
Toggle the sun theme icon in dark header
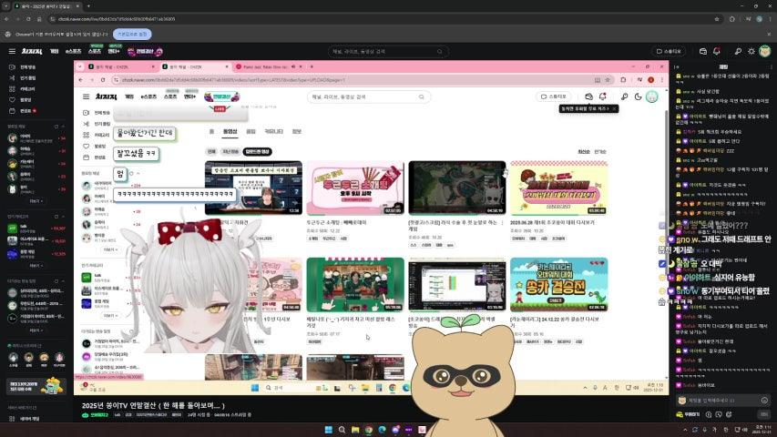tap(751, 51)
